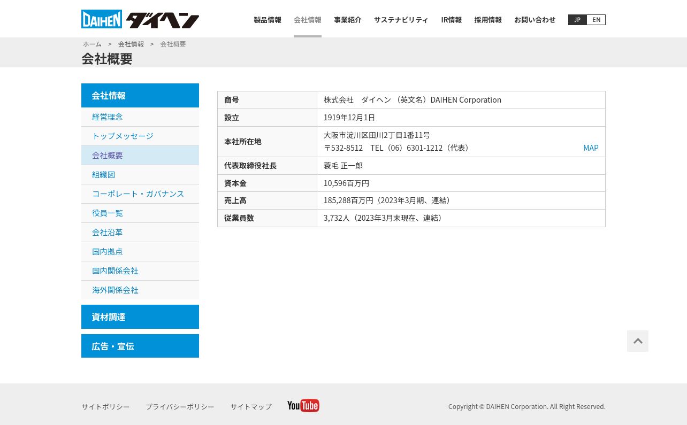
Task: Open コーポレート・ガバナンス in the sidebar
Action: tap(140, 194)
